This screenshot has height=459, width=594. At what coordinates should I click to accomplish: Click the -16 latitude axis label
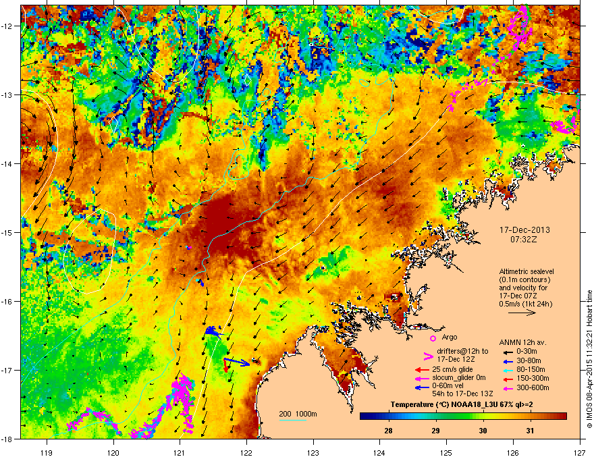(x=7, y=301)
